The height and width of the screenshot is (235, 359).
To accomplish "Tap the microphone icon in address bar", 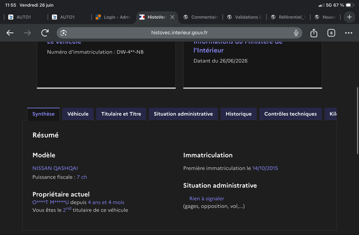I will (296, 33).
